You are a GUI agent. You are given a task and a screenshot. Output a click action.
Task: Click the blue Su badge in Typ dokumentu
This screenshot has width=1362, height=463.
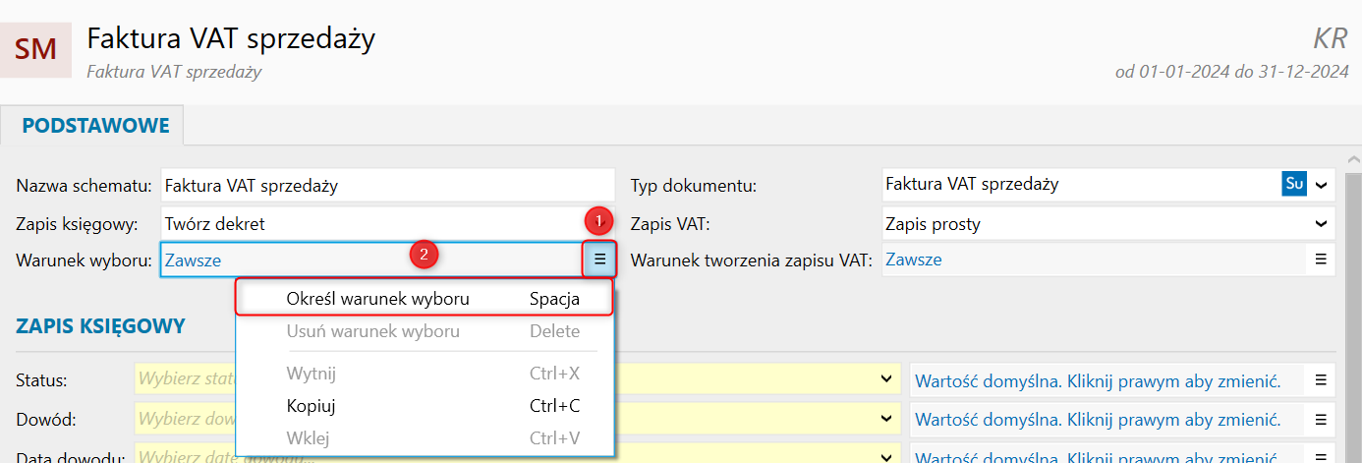(x=1294, y=184)
